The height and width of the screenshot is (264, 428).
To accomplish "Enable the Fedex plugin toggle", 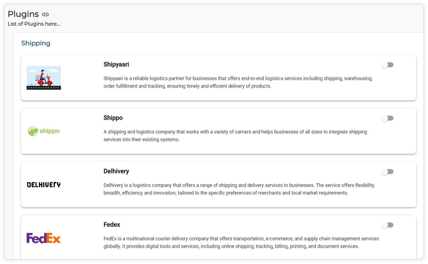I will coord(387,225).
